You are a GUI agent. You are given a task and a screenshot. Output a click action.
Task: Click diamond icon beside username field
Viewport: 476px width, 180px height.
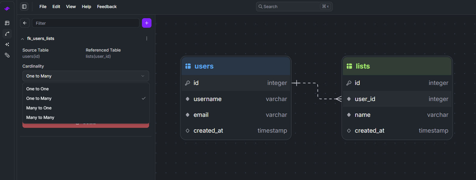[x=188, y=99]
